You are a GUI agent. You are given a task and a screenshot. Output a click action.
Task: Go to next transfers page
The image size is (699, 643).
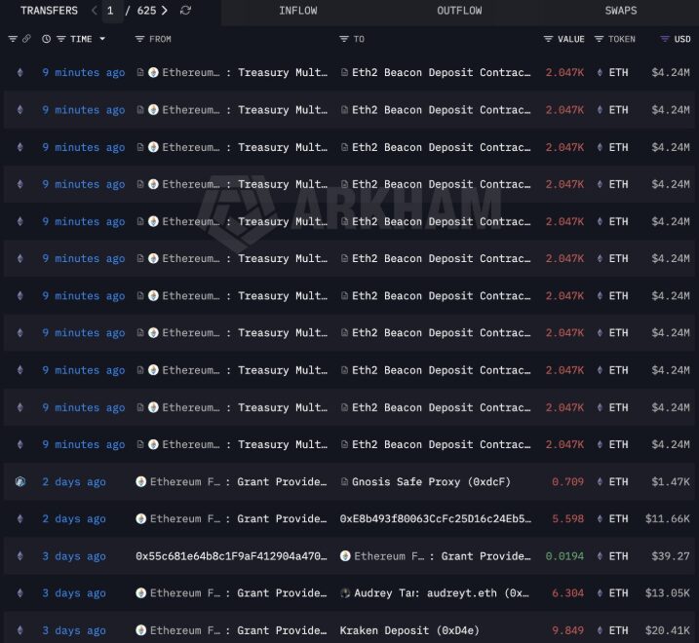165,11
